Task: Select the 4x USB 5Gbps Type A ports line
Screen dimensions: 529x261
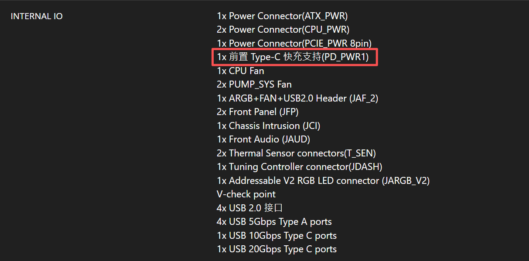Action: tap(274, 222)
